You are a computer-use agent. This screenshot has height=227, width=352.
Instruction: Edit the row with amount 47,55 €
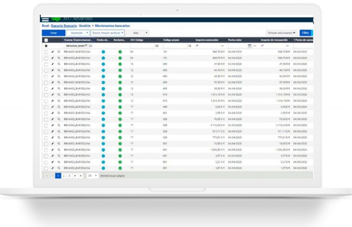pyautogui.click(x=53, y=64)
